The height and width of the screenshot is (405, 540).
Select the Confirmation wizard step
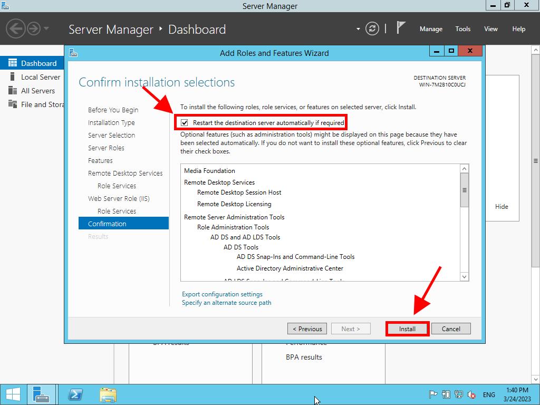click(123, 224)
